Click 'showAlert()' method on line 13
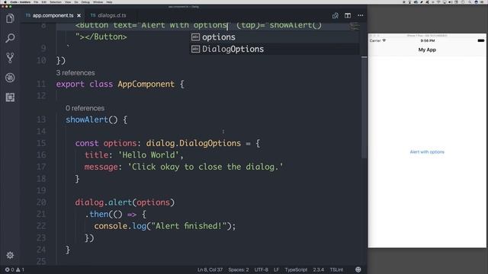The width and height of the screenshot is (488, 274). pos(91,119)
